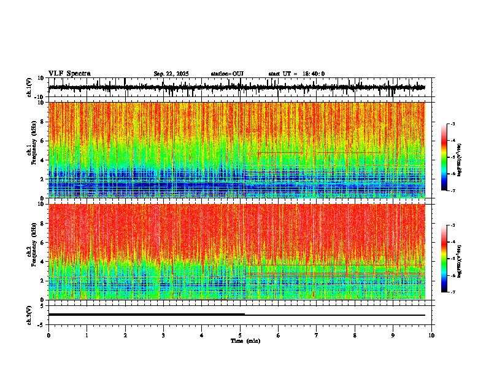Click the ch.1 color bar log(PSD) unit label
The image size is (486, 376).
460,160
